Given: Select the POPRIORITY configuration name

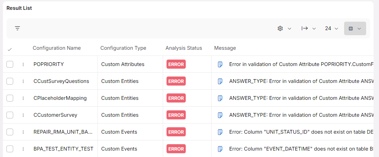Looking at the screenshot, I should tap(49, 64).
